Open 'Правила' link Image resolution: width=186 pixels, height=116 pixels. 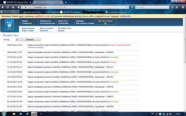point(80,21)
